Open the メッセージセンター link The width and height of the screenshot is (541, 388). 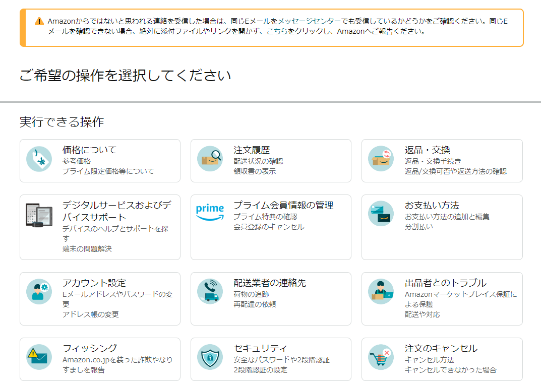pos(309,21)
